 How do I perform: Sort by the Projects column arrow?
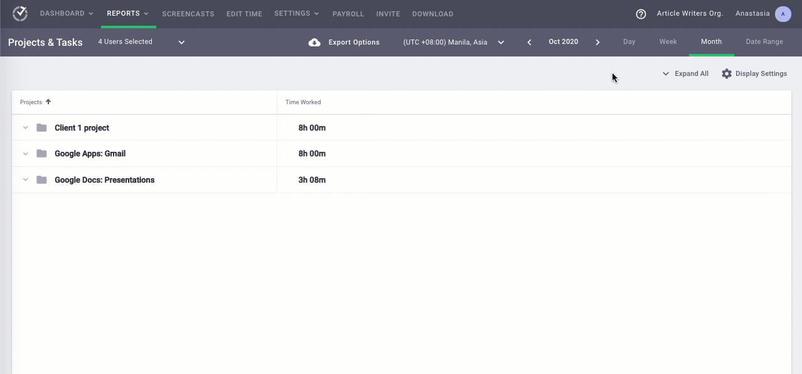point(48,102)
